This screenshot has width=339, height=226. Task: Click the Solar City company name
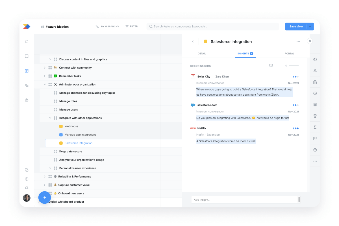204,76
